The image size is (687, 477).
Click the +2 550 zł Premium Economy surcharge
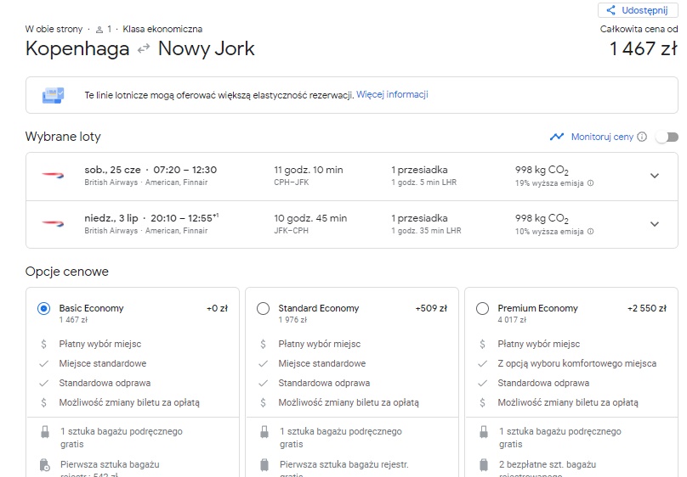pos(647,308)
